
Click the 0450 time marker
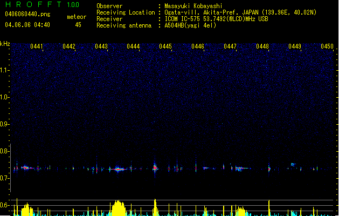point(327,46)
